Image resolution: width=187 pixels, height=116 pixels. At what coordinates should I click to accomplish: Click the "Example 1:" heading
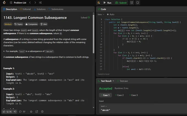click(x=9, y=68)
